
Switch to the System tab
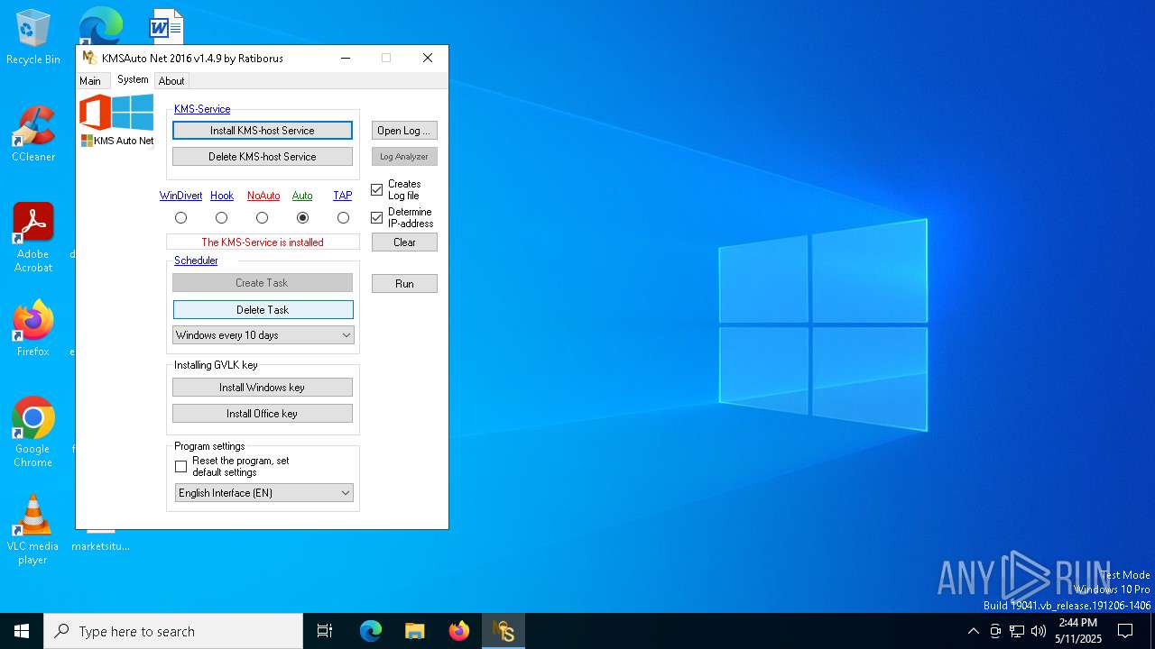click(x=133, y=79)
